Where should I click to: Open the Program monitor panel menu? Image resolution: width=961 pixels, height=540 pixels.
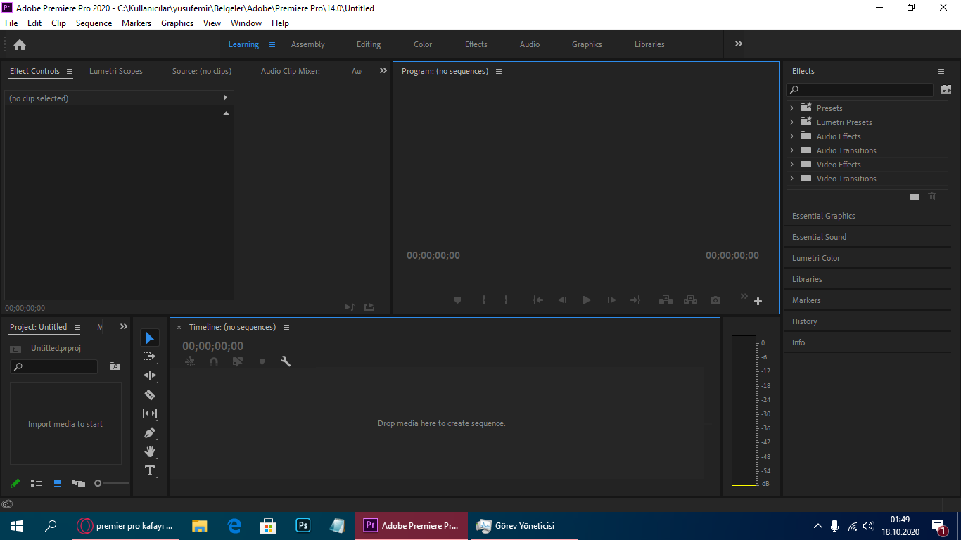(x=499, y=71)
